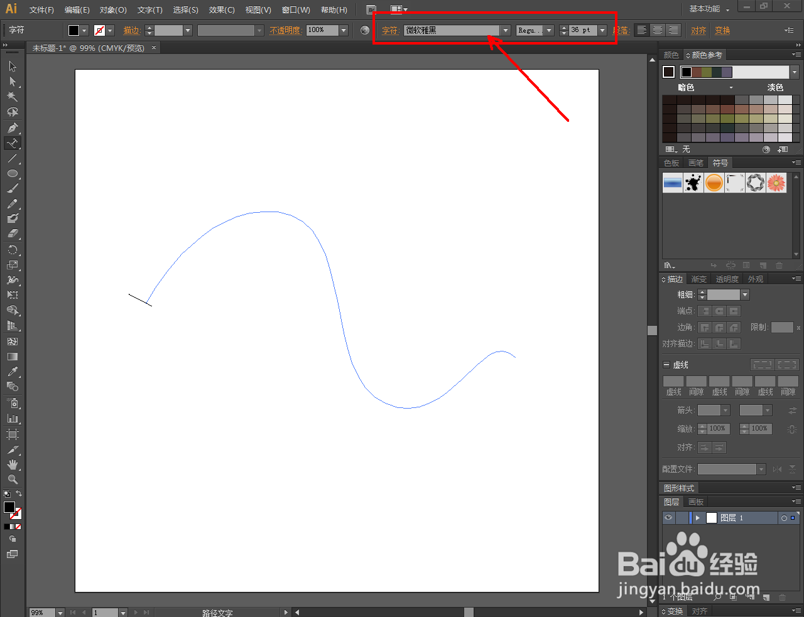Open the 基本功能 workspace switcher
The image size is (804, 617).
point(709,9)
